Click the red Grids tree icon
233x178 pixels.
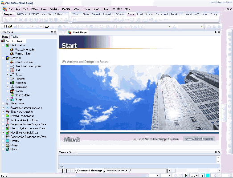[x=12, y=70]
